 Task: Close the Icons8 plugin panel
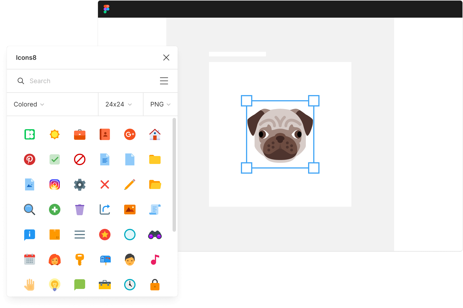[x=166, y=58]
